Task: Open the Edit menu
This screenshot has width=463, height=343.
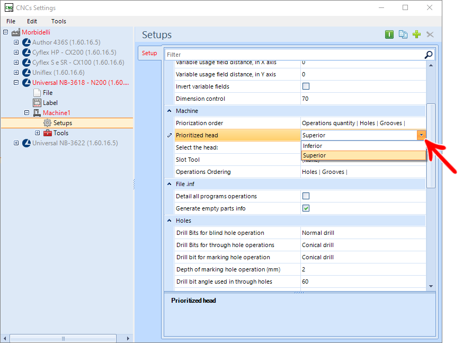Action: [x=32, y=21]
